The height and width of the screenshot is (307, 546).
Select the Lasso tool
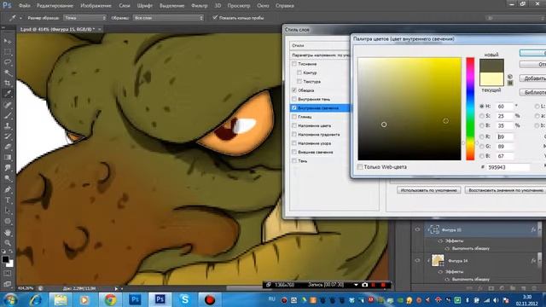coord(8,62)
